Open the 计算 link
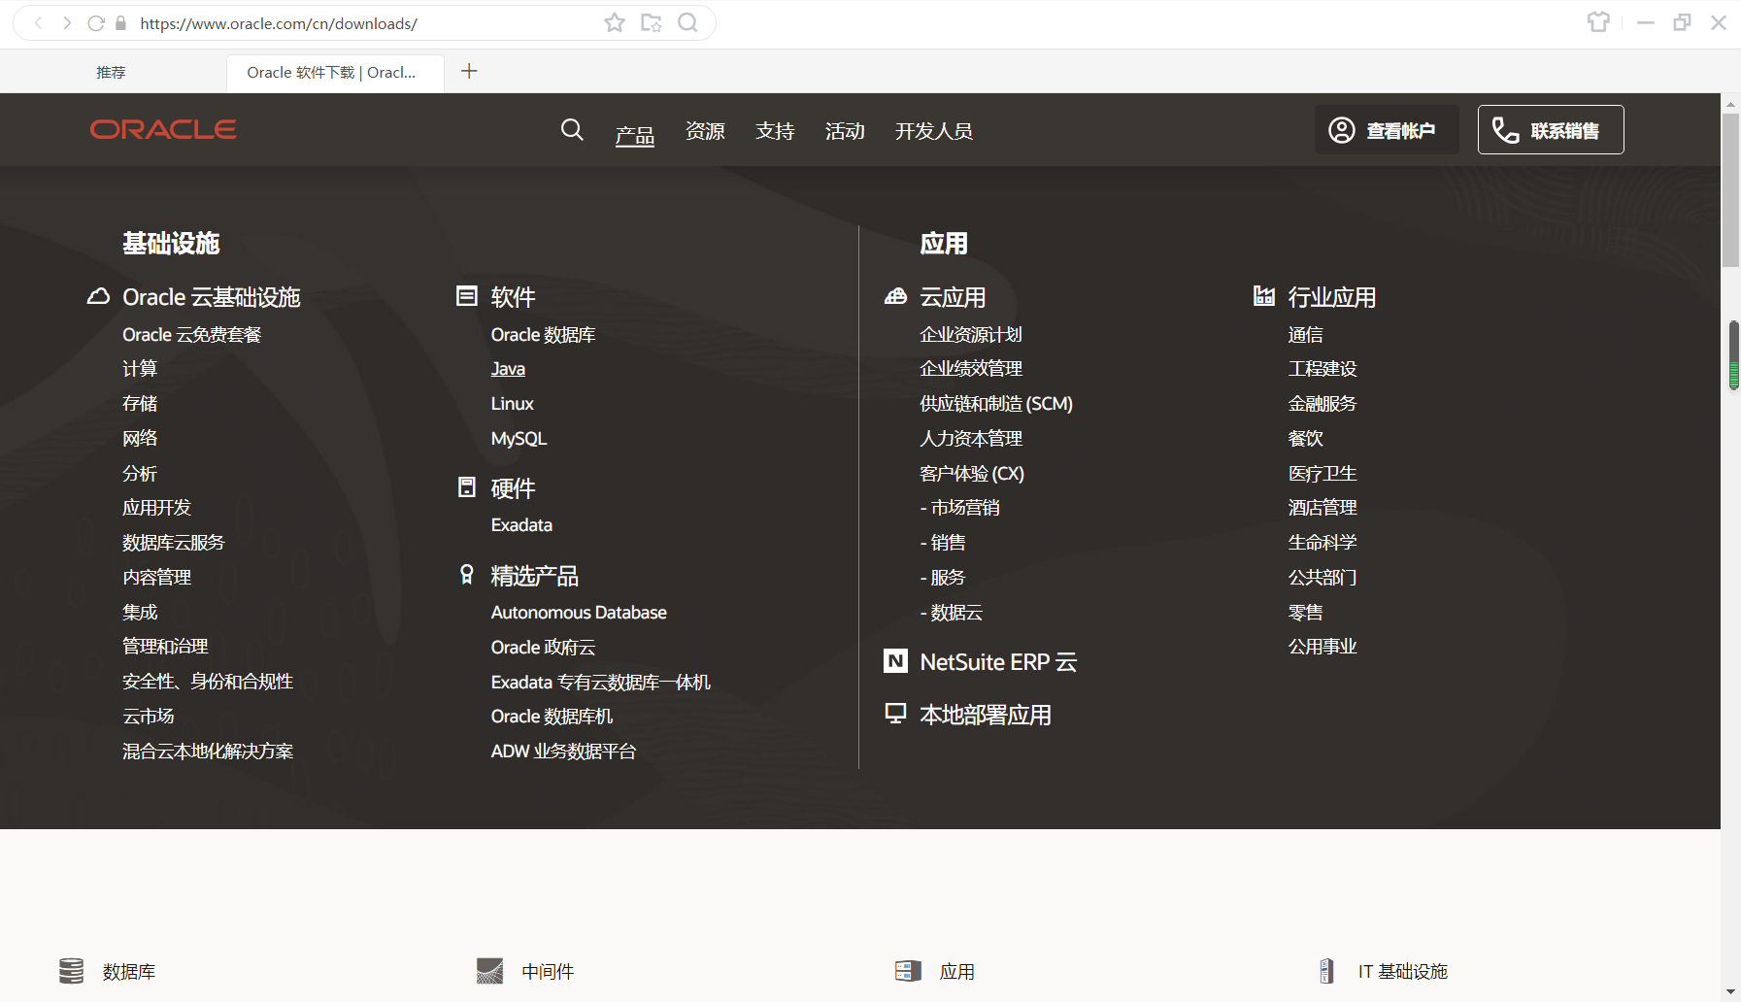The width and height of the screenshot is (1741, 1003). tap(140, 369)
